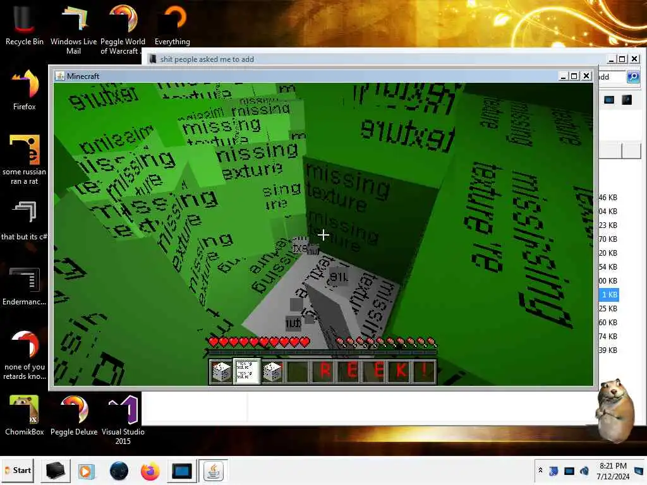The width and height of the screenshot is (647, 485).
Task: Select the highlighted '1 KB' file row
Action: (x=609, y=294)
